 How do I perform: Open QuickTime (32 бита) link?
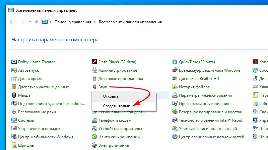197,62
